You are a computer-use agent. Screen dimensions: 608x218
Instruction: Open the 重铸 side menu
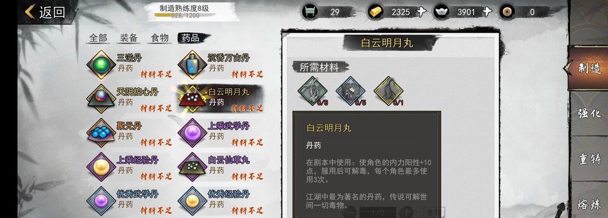point(589,159)
